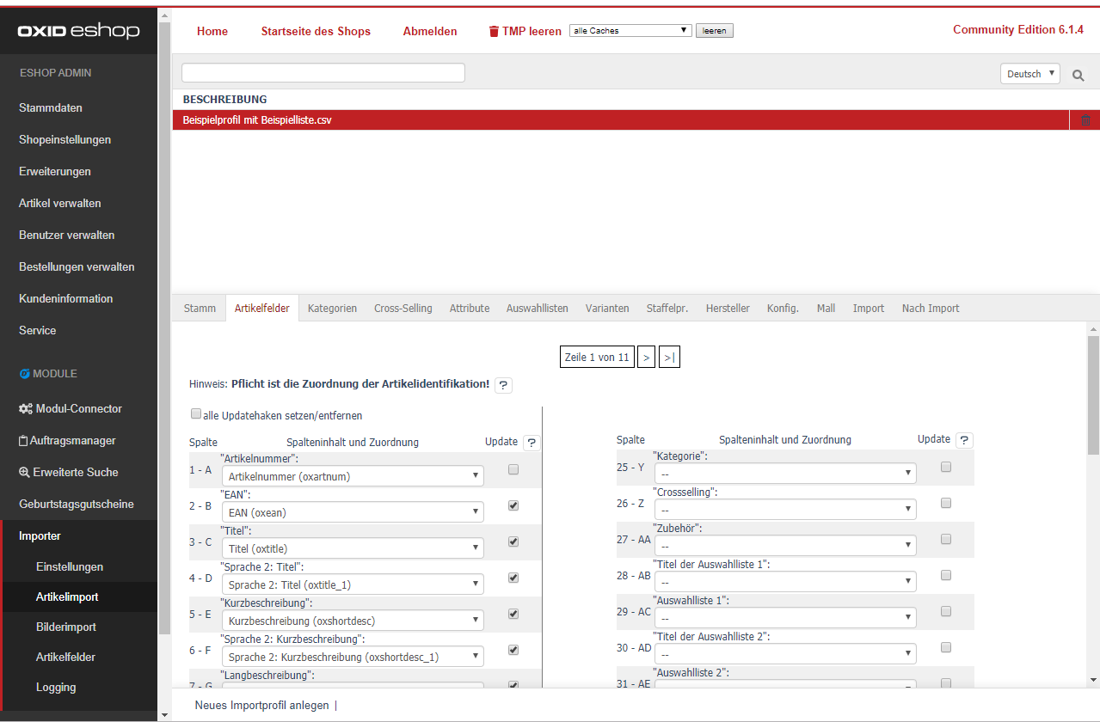Enable Update checkbox for Artikelnummer row

click(x=513, y=469)
